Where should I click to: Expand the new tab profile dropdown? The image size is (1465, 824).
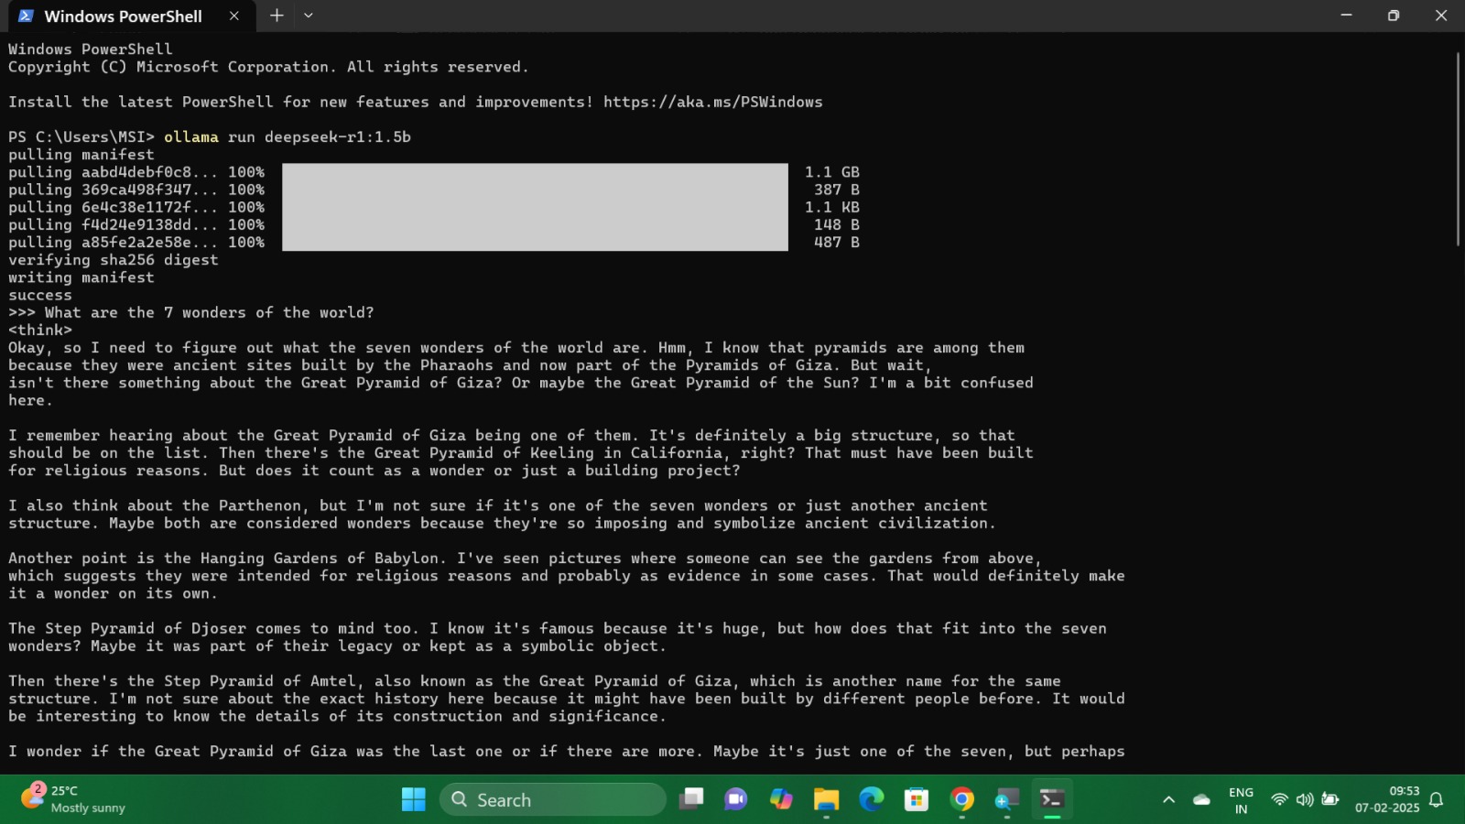309,16
